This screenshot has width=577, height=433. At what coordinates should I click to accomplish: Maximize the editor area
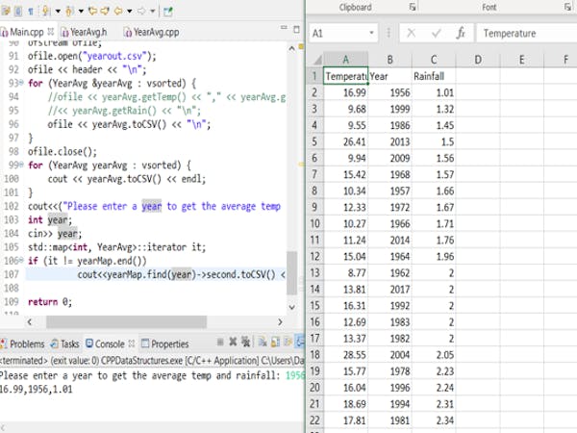(296, 29)
